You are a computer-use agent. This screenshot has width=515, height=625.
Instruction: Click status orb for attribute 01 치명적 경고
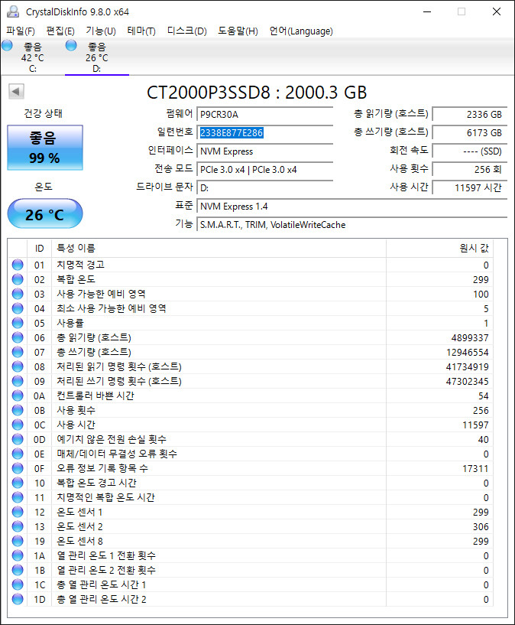(x=18, y=265)
